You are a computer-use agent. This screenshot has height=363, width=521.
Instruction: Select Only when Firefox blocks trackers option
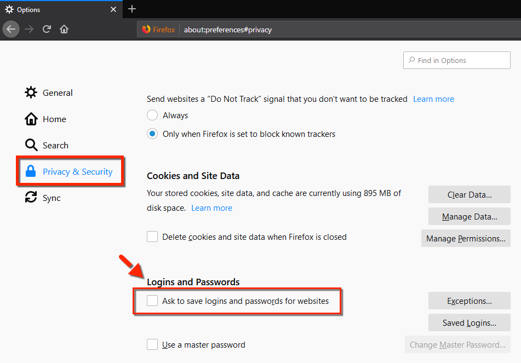click(152, 134)
